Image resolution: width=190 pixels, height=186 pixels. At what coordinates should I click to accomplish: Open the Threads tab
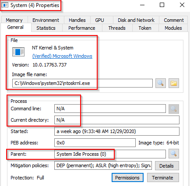coord(117,28)
